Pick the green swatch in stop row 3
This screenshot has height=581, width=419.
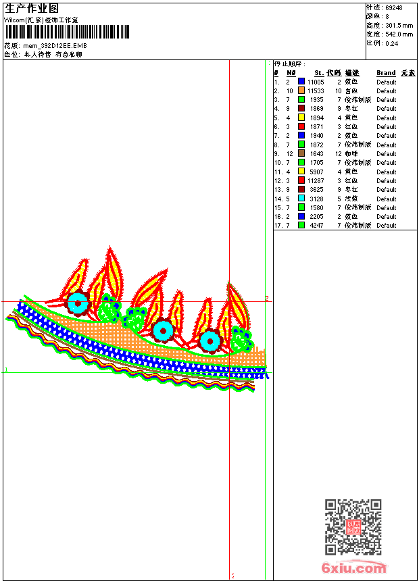click(301, 100)
